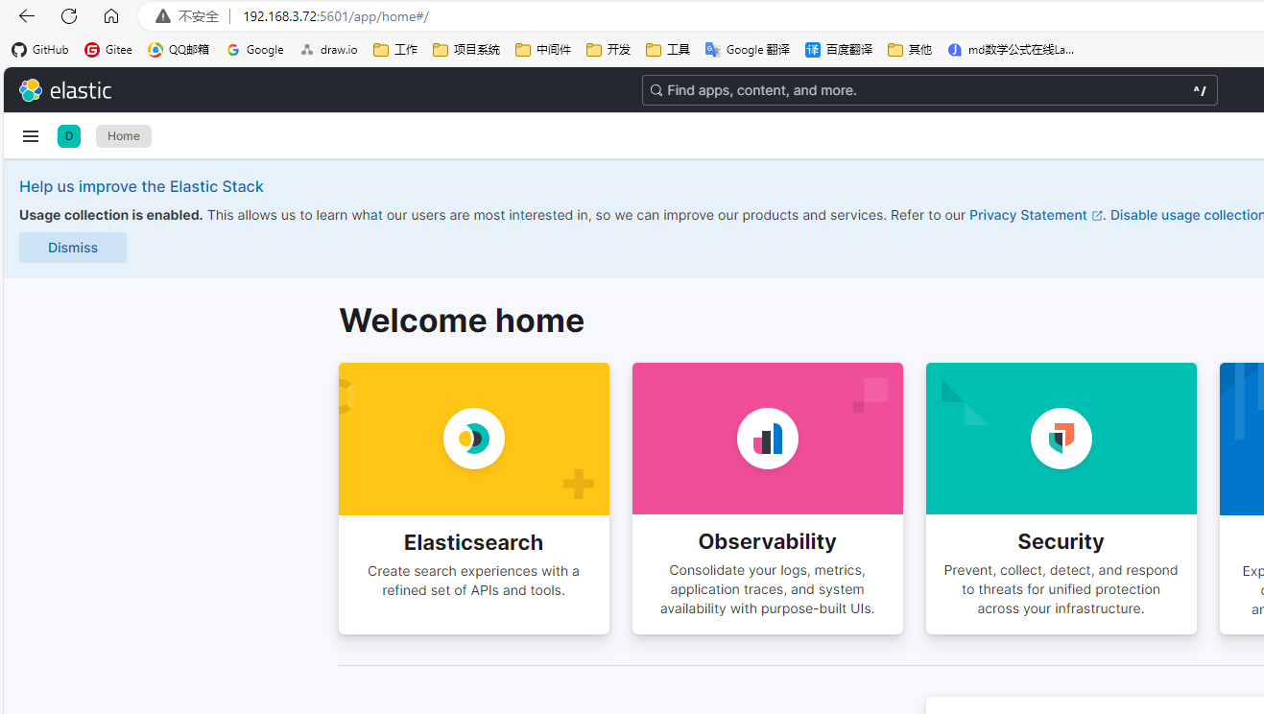Click the Elasticsearch card description text
Screen dimensions: 1264x714
click(x=474, y=581)
